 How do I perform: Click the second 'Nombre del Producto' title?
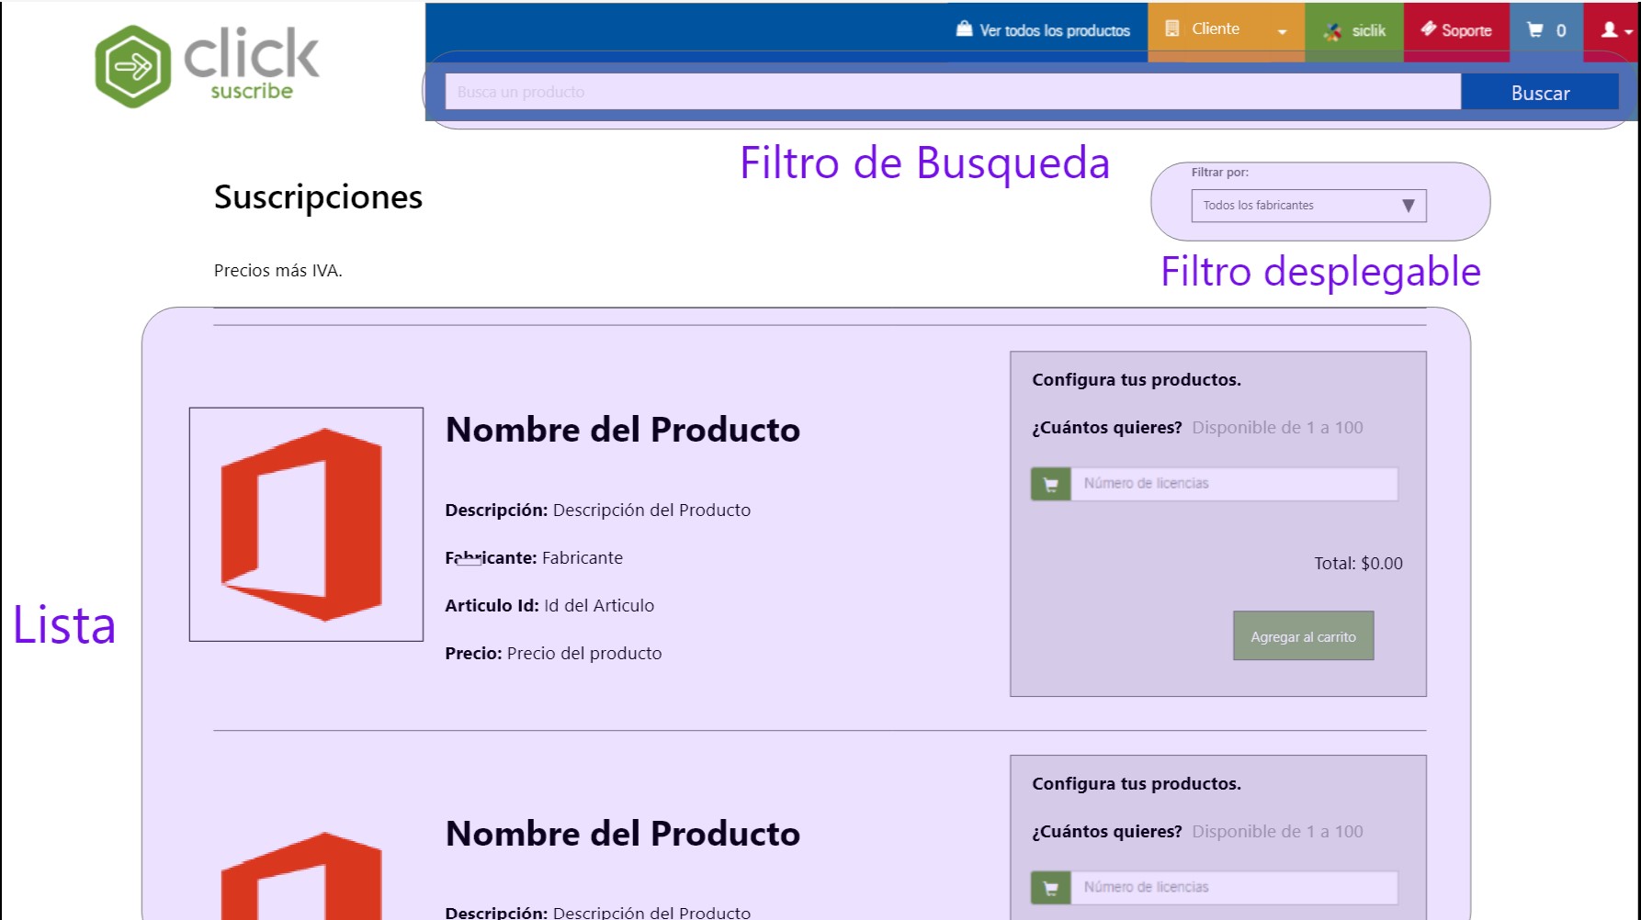(x=623, y=834)
